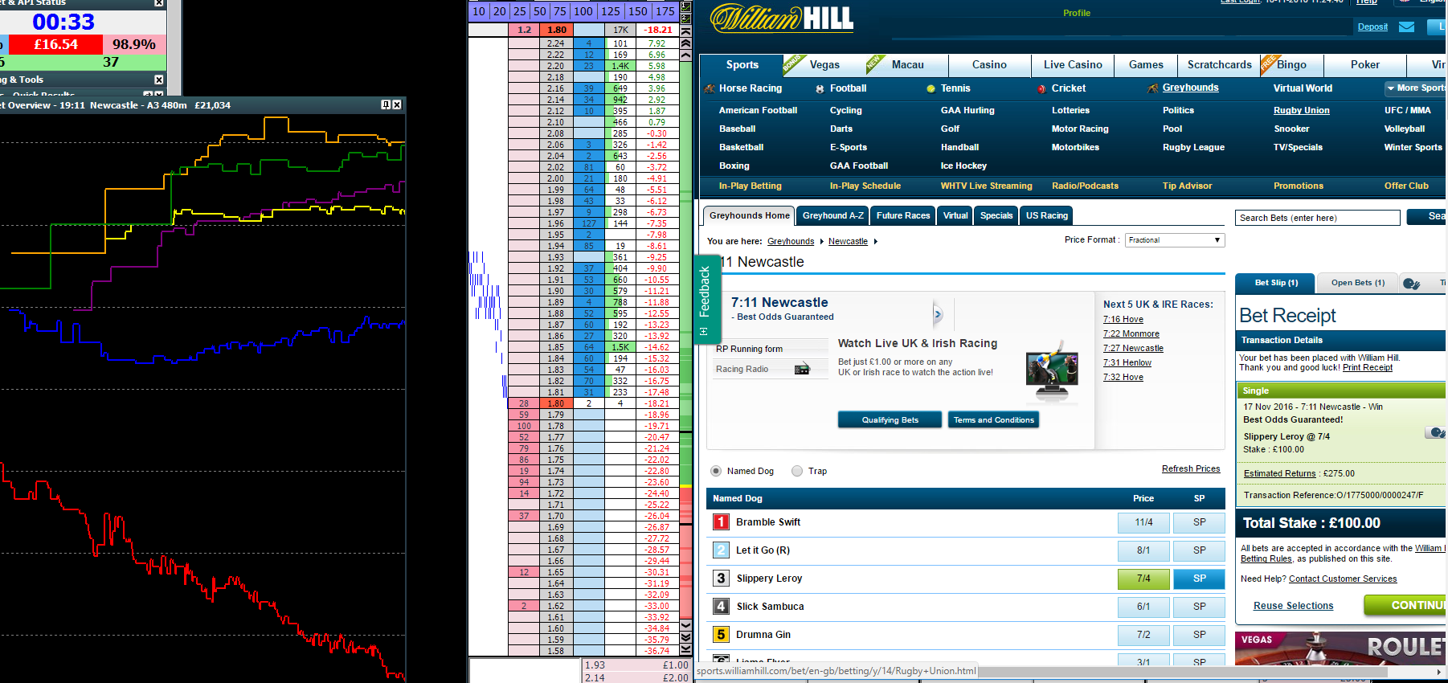Toggle the 11/4 price for Bramble Swift
Screen dimensions: 1448x683
[x=1143, y=522]
